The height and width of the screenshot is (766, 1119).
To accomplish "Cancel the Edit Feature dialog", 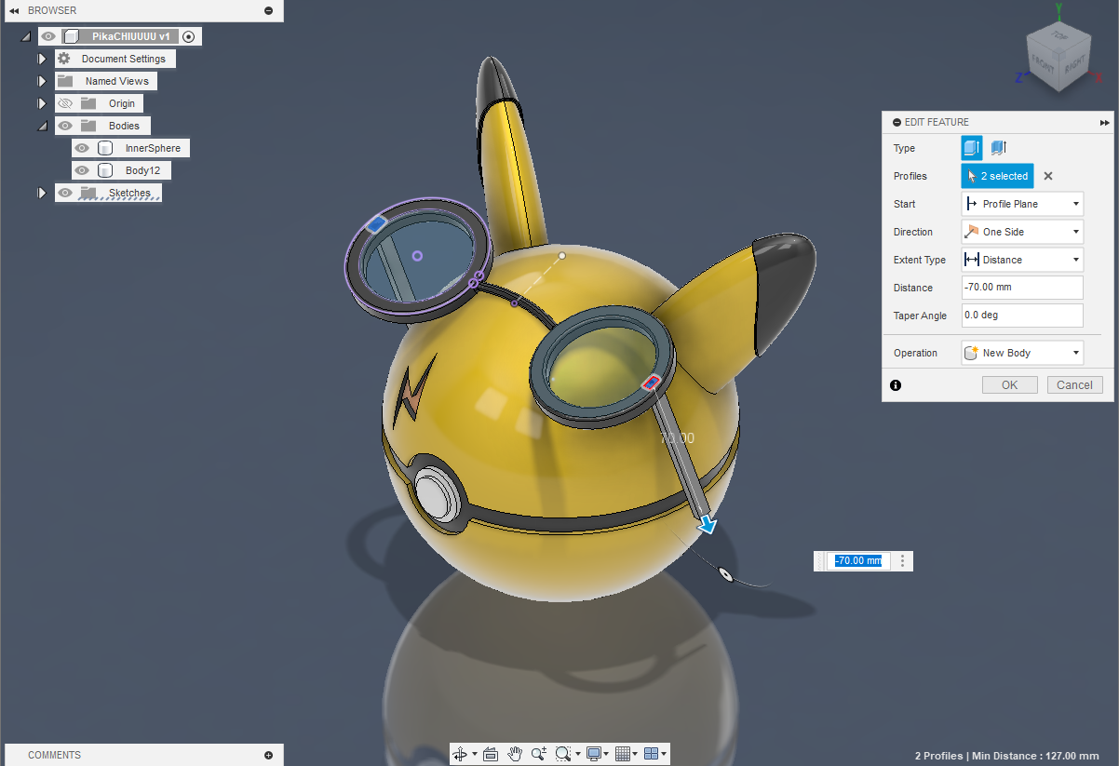I will [1074, 384].
